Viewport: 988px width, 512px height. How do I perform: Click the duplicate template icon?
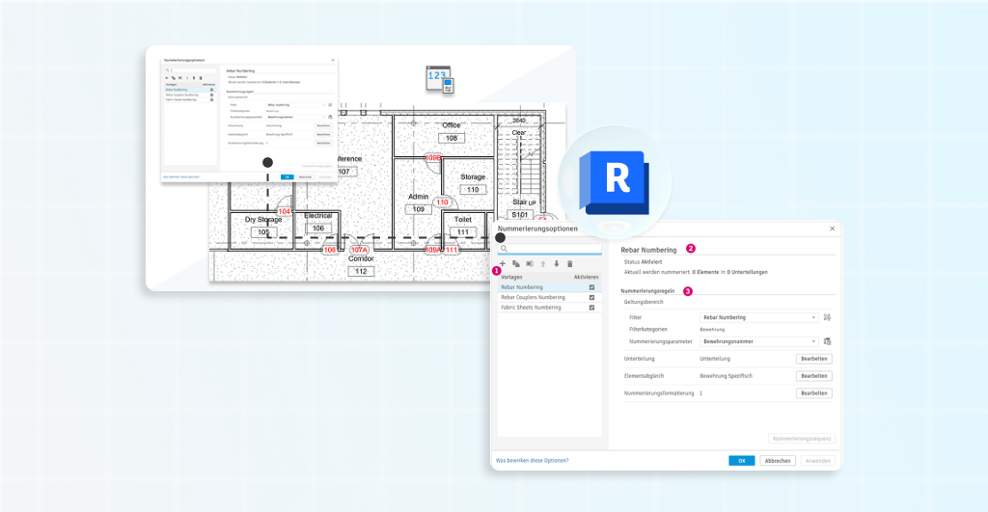click(516, 263)
